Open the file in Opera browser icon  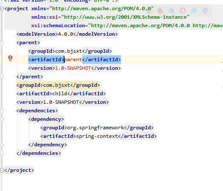pos(183,11)
